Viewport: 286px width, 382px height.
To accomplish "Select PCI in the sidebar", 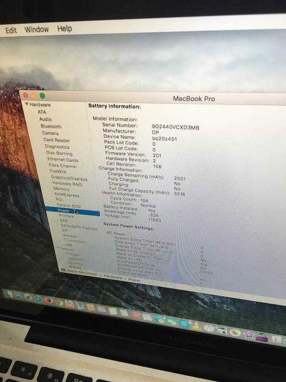I will [x=59, y=199].
